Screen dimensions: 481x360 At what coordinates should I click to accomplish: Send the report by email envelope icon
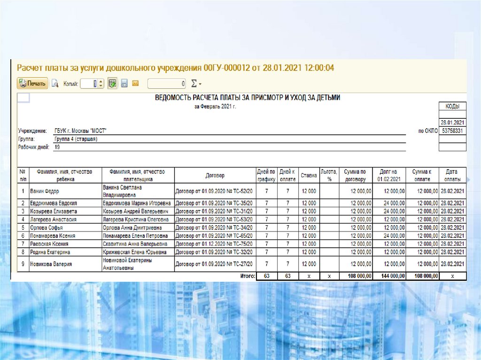136,84
